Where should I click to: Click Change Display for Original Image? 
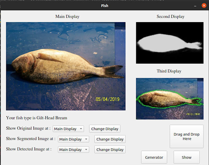(105, 129)
